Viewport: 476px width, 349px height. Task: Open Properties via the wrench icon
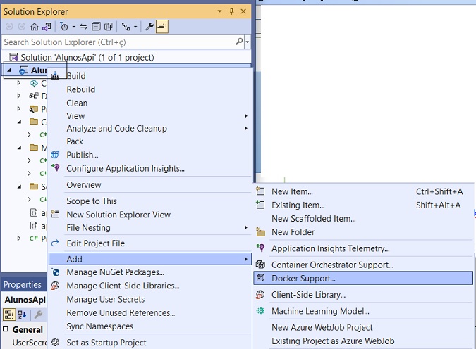coord(149,27)
